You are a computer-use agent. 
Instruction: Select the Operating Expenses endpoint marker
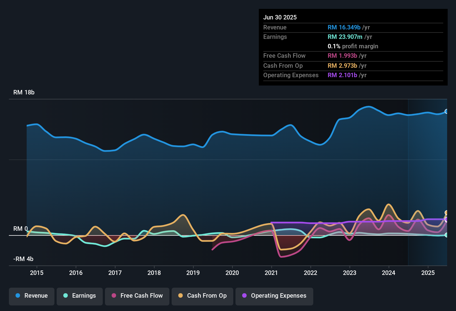point(447,220)
